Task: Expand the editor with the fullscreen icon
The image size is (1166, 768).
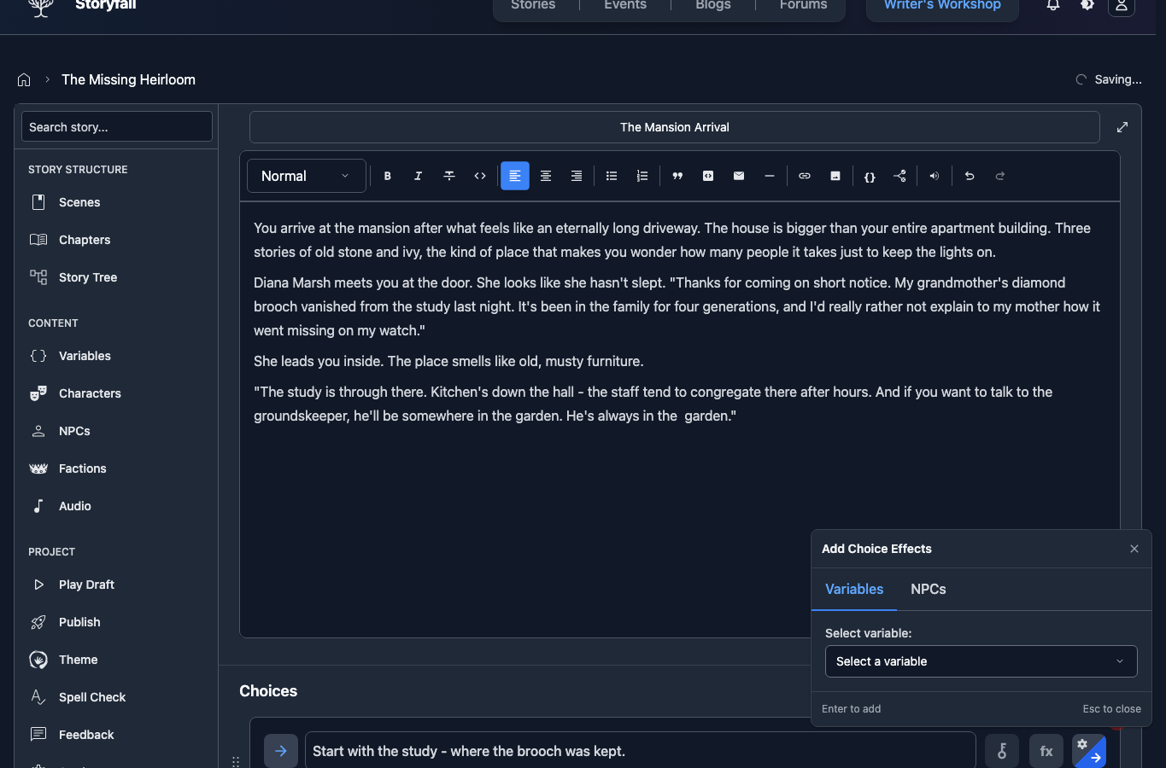Action: pos(1122,127)
